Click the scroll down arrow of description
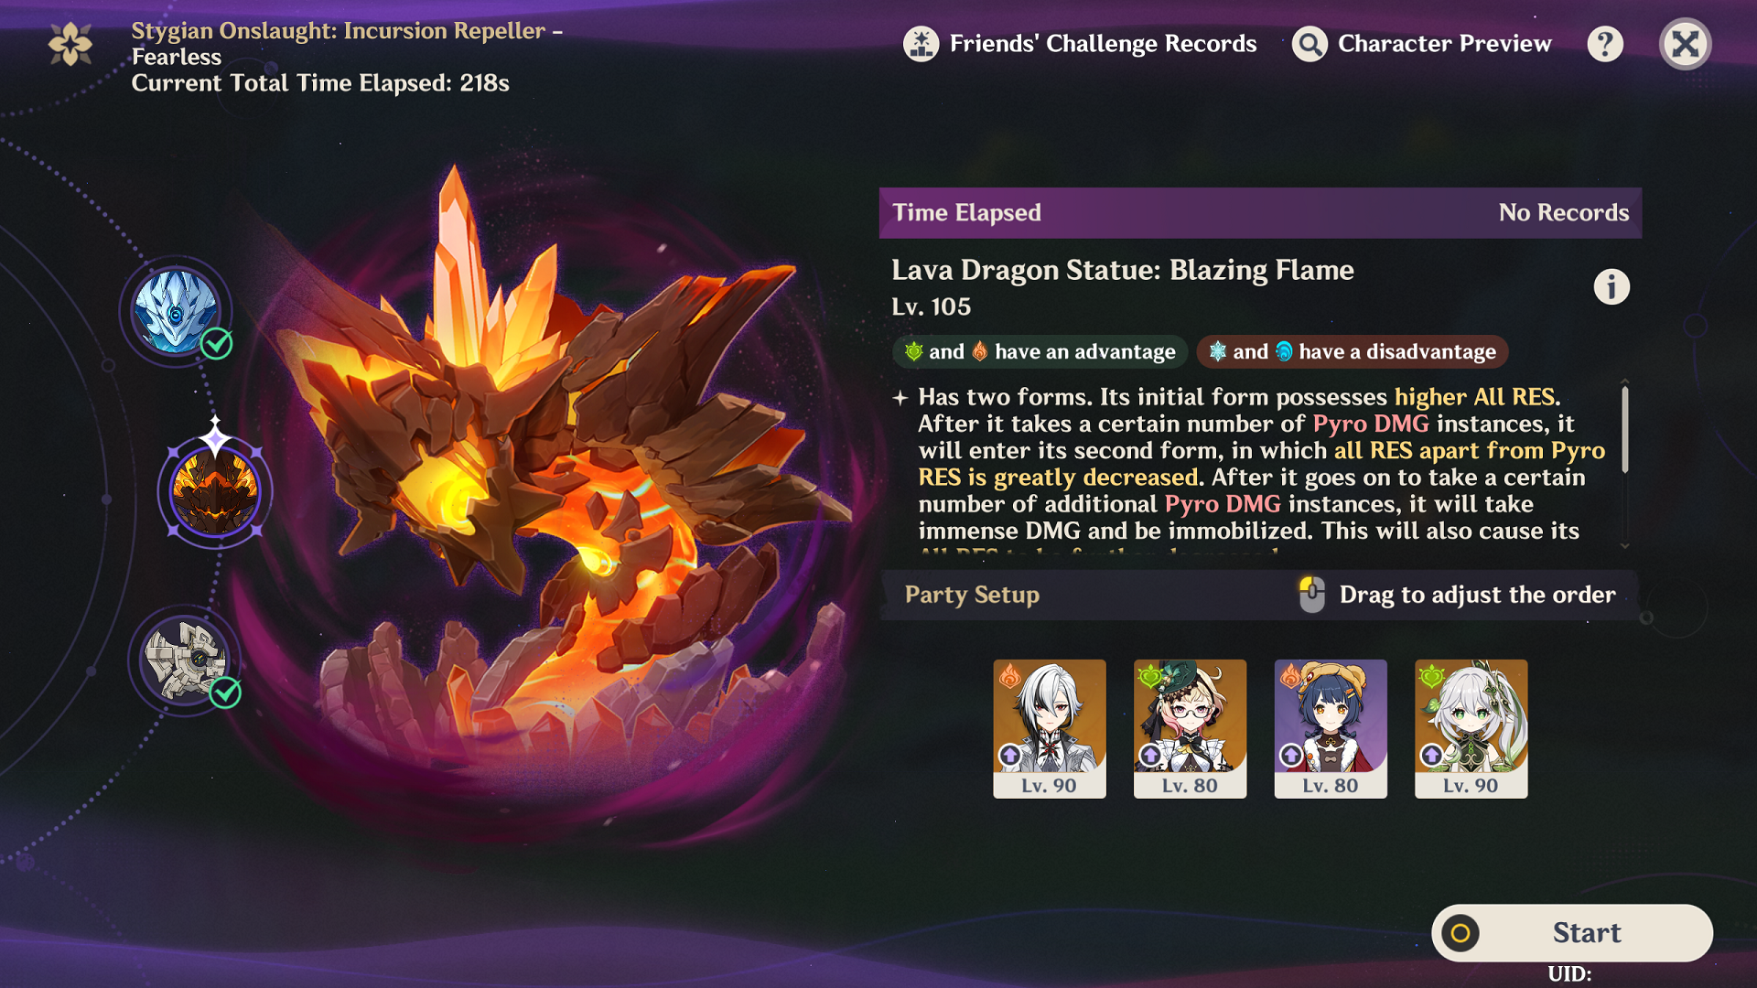Screen dimensions: 1757x988 point(1625,546)
